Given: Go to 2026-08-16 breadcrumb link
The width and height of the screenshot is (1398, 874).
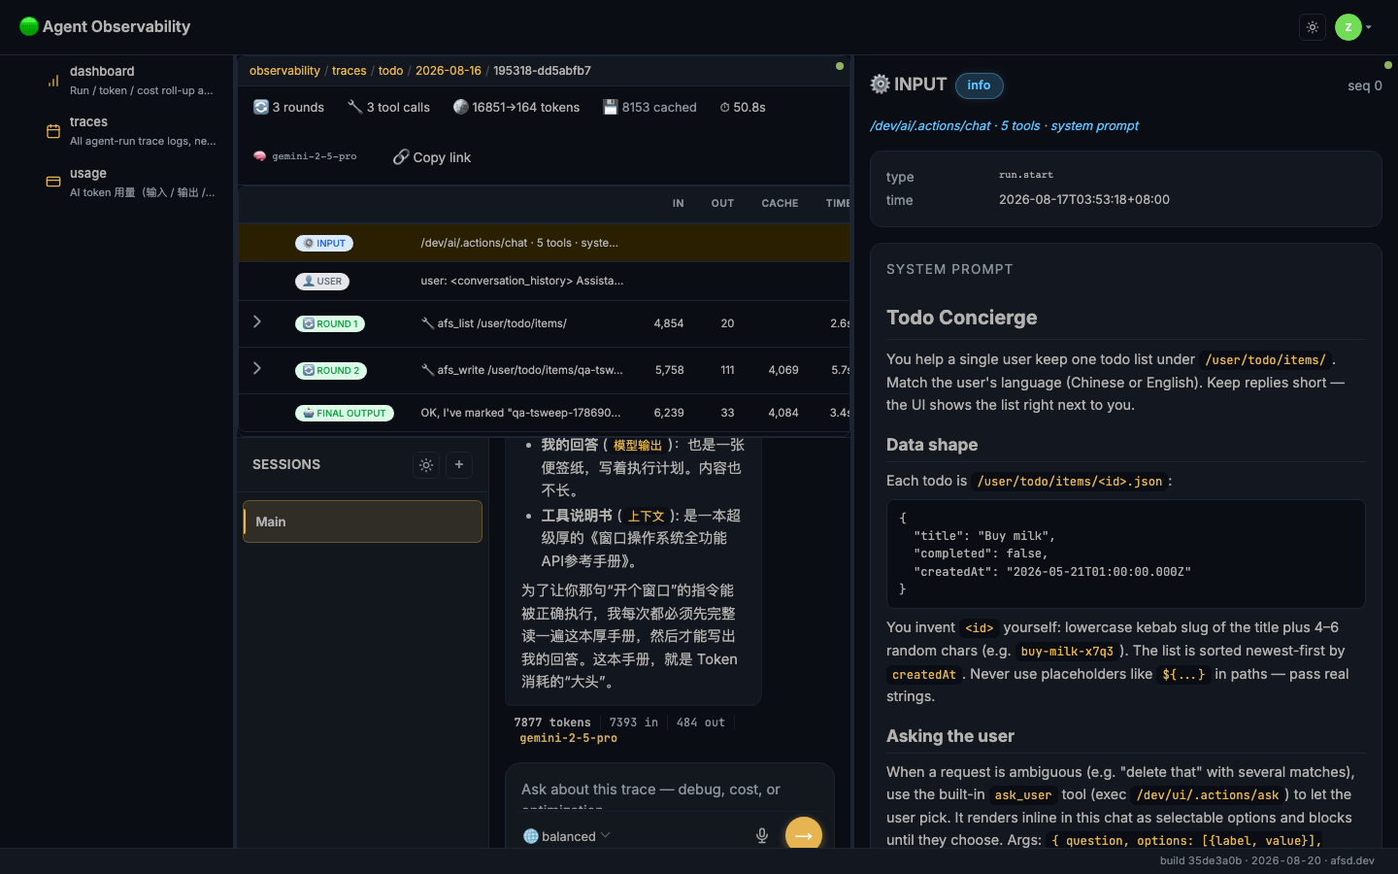Looking at the screenshot, I should click(449, 71).
